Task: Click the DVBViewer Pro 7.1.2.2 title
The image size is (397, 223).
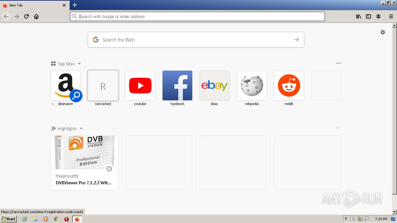Action: [x=83, y=183]
